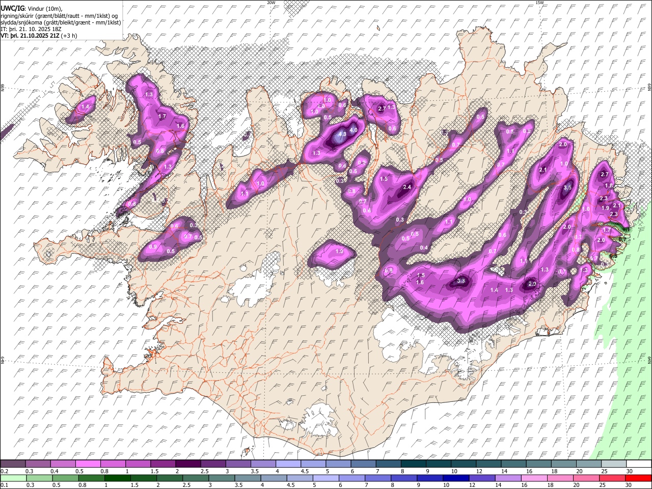
Task: Click the '4.3' precipitation value on the map
Action: pos(342,134)
